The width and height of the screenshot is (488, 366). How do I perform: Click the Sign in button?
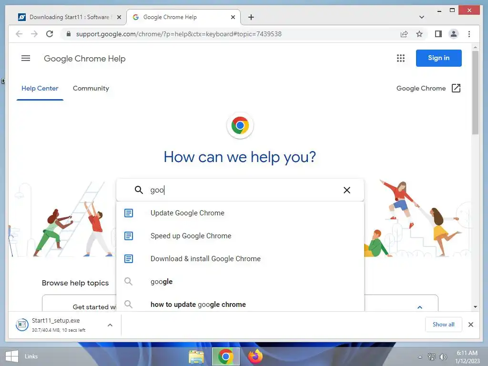tap(438, 58)
